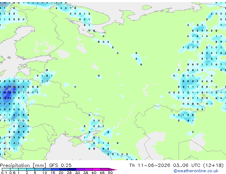Click the 'GFS 0.25' model label
The height and width of the screenshot is (174, 226).
pos(60,165)
